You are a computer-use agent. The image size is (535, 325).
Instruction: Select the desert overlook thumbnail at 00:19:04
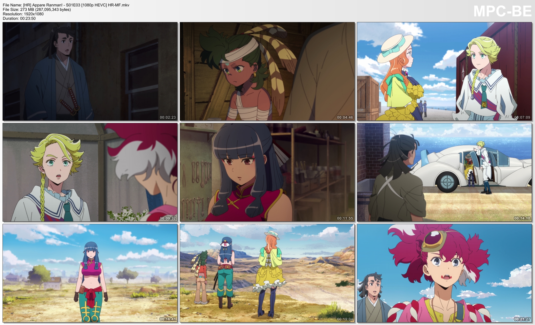click(267, 273)
